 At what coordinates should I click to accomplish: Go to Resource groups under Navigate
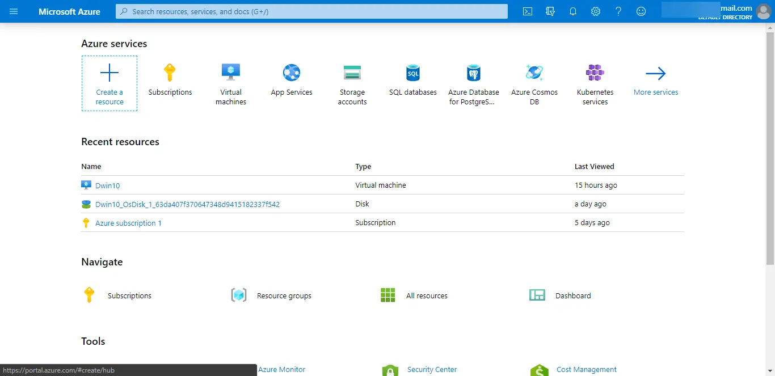[284, 295]
